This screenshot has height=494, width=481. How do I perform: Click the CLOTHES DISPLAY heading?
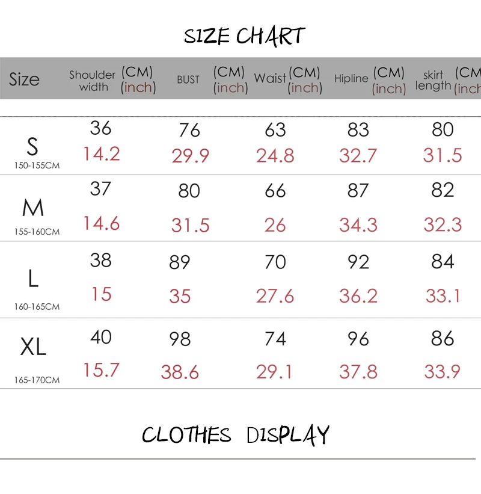pos(236,435)
